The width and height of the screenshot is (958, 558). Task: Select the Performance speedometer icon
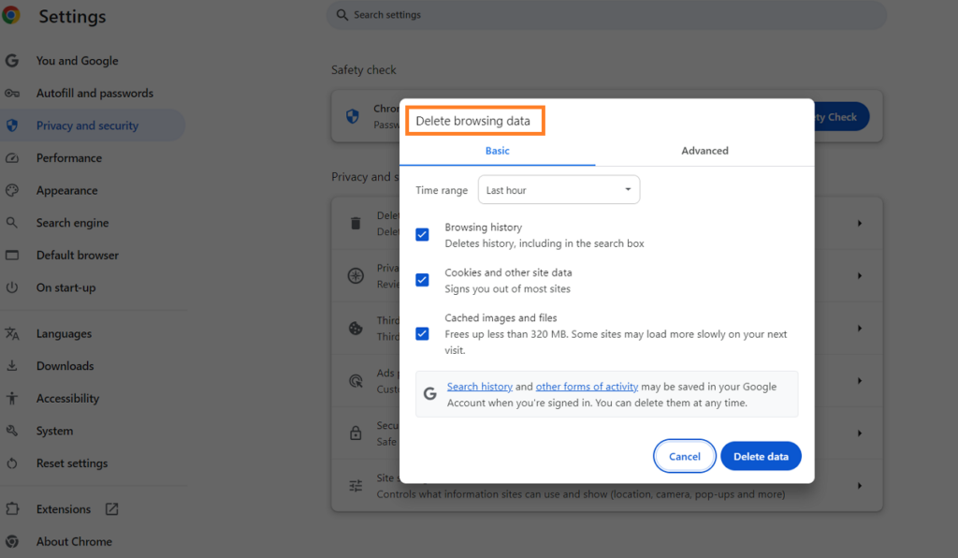tap(12, 157)
